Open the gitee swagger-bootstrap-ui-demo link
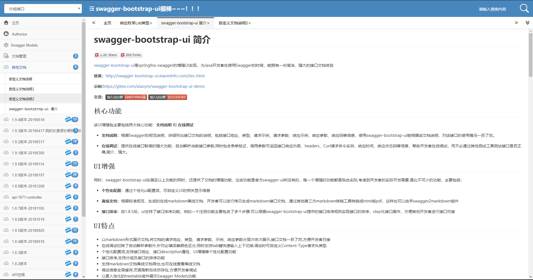 point(154,86)
